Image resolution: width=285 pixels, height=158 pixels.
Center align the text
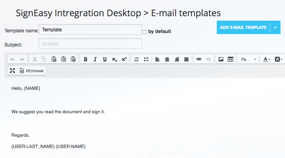(x=167, y=60)
